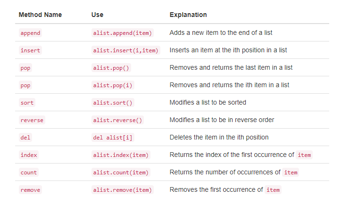Image resolution: width=341 pixels, height=205 pixels.
Task: Click the 'alist.insert(i,item)' code snippet
Action: tap(125, 50)
